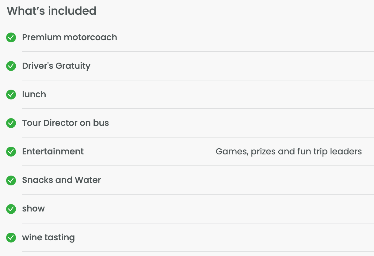Click the blank space of the wine tasting row

point(224,238)
